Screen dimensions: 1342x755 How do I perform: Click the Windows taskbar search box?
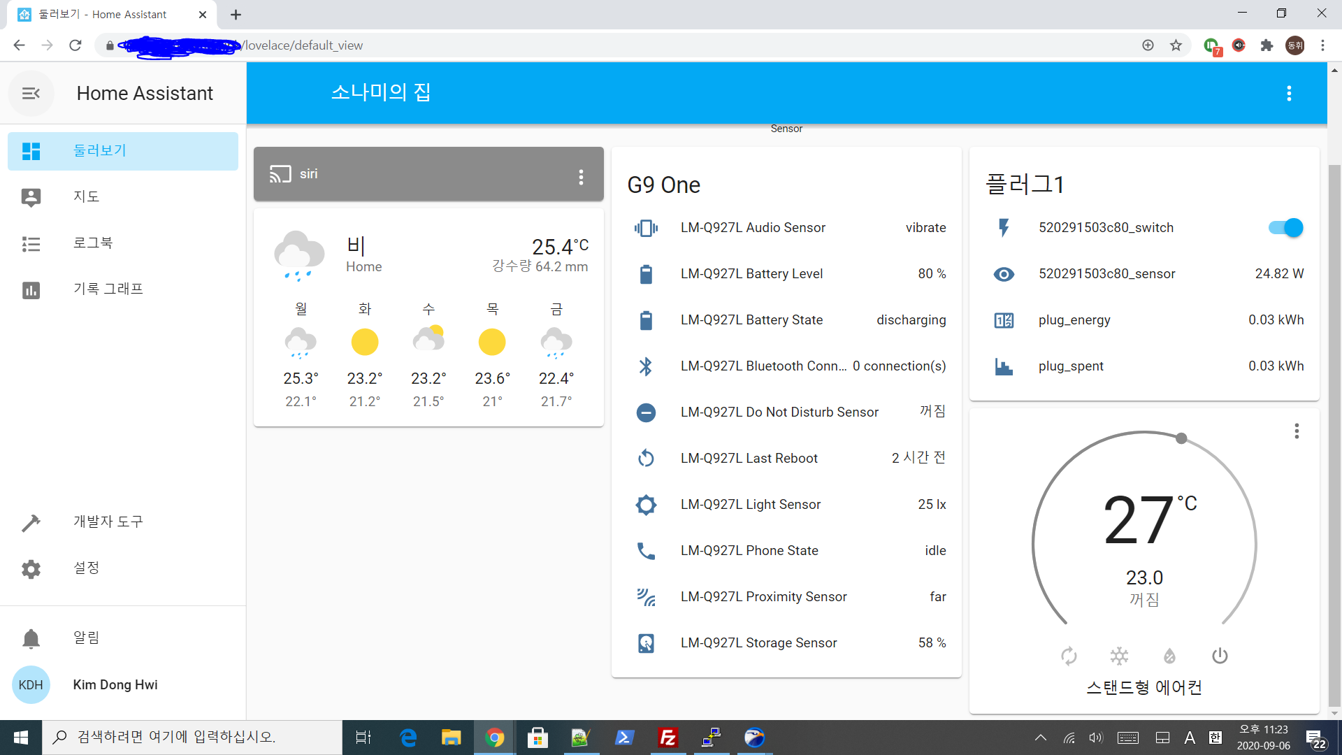coord(192,737)
